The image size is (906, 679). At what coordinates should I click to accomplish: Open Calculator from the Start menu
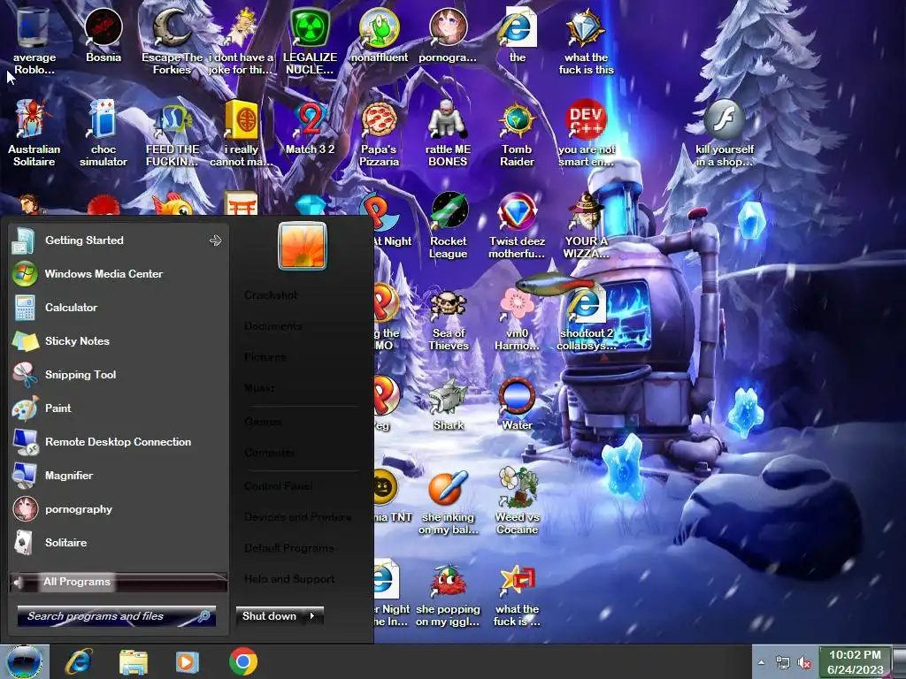coord(119,307)
